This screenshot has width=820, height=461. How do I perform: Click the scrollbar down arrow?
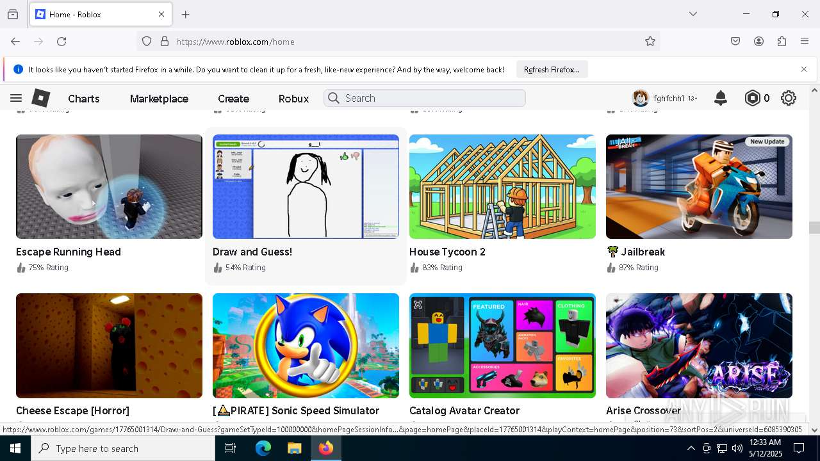[814, 430]
